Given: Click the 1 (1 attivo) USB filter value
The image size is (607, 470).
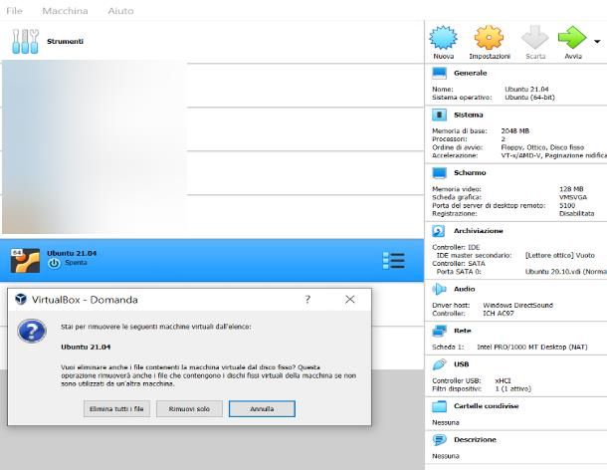Looking at the screenshot, I should click(x=512, y=388).
